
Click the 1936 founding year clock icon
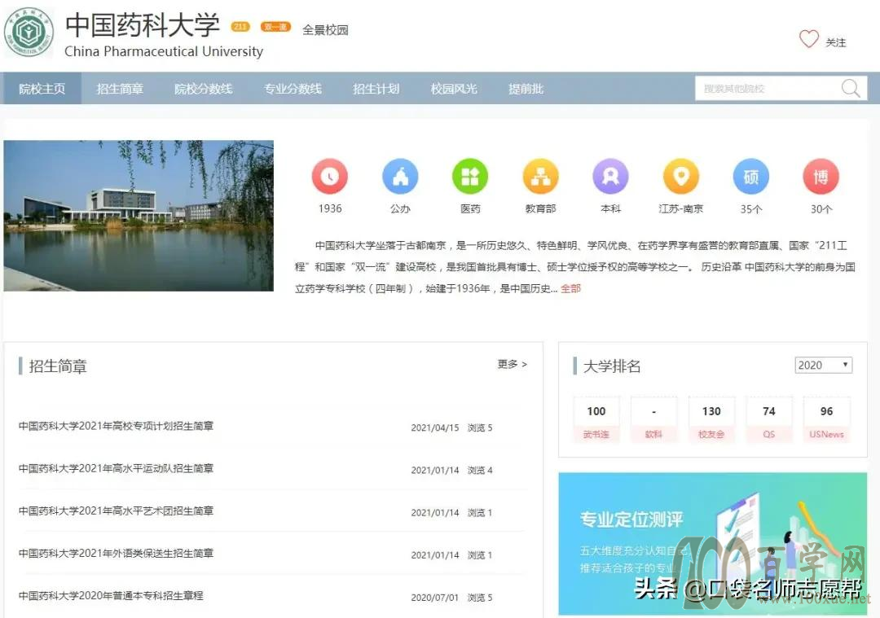(x=330, y=176)
